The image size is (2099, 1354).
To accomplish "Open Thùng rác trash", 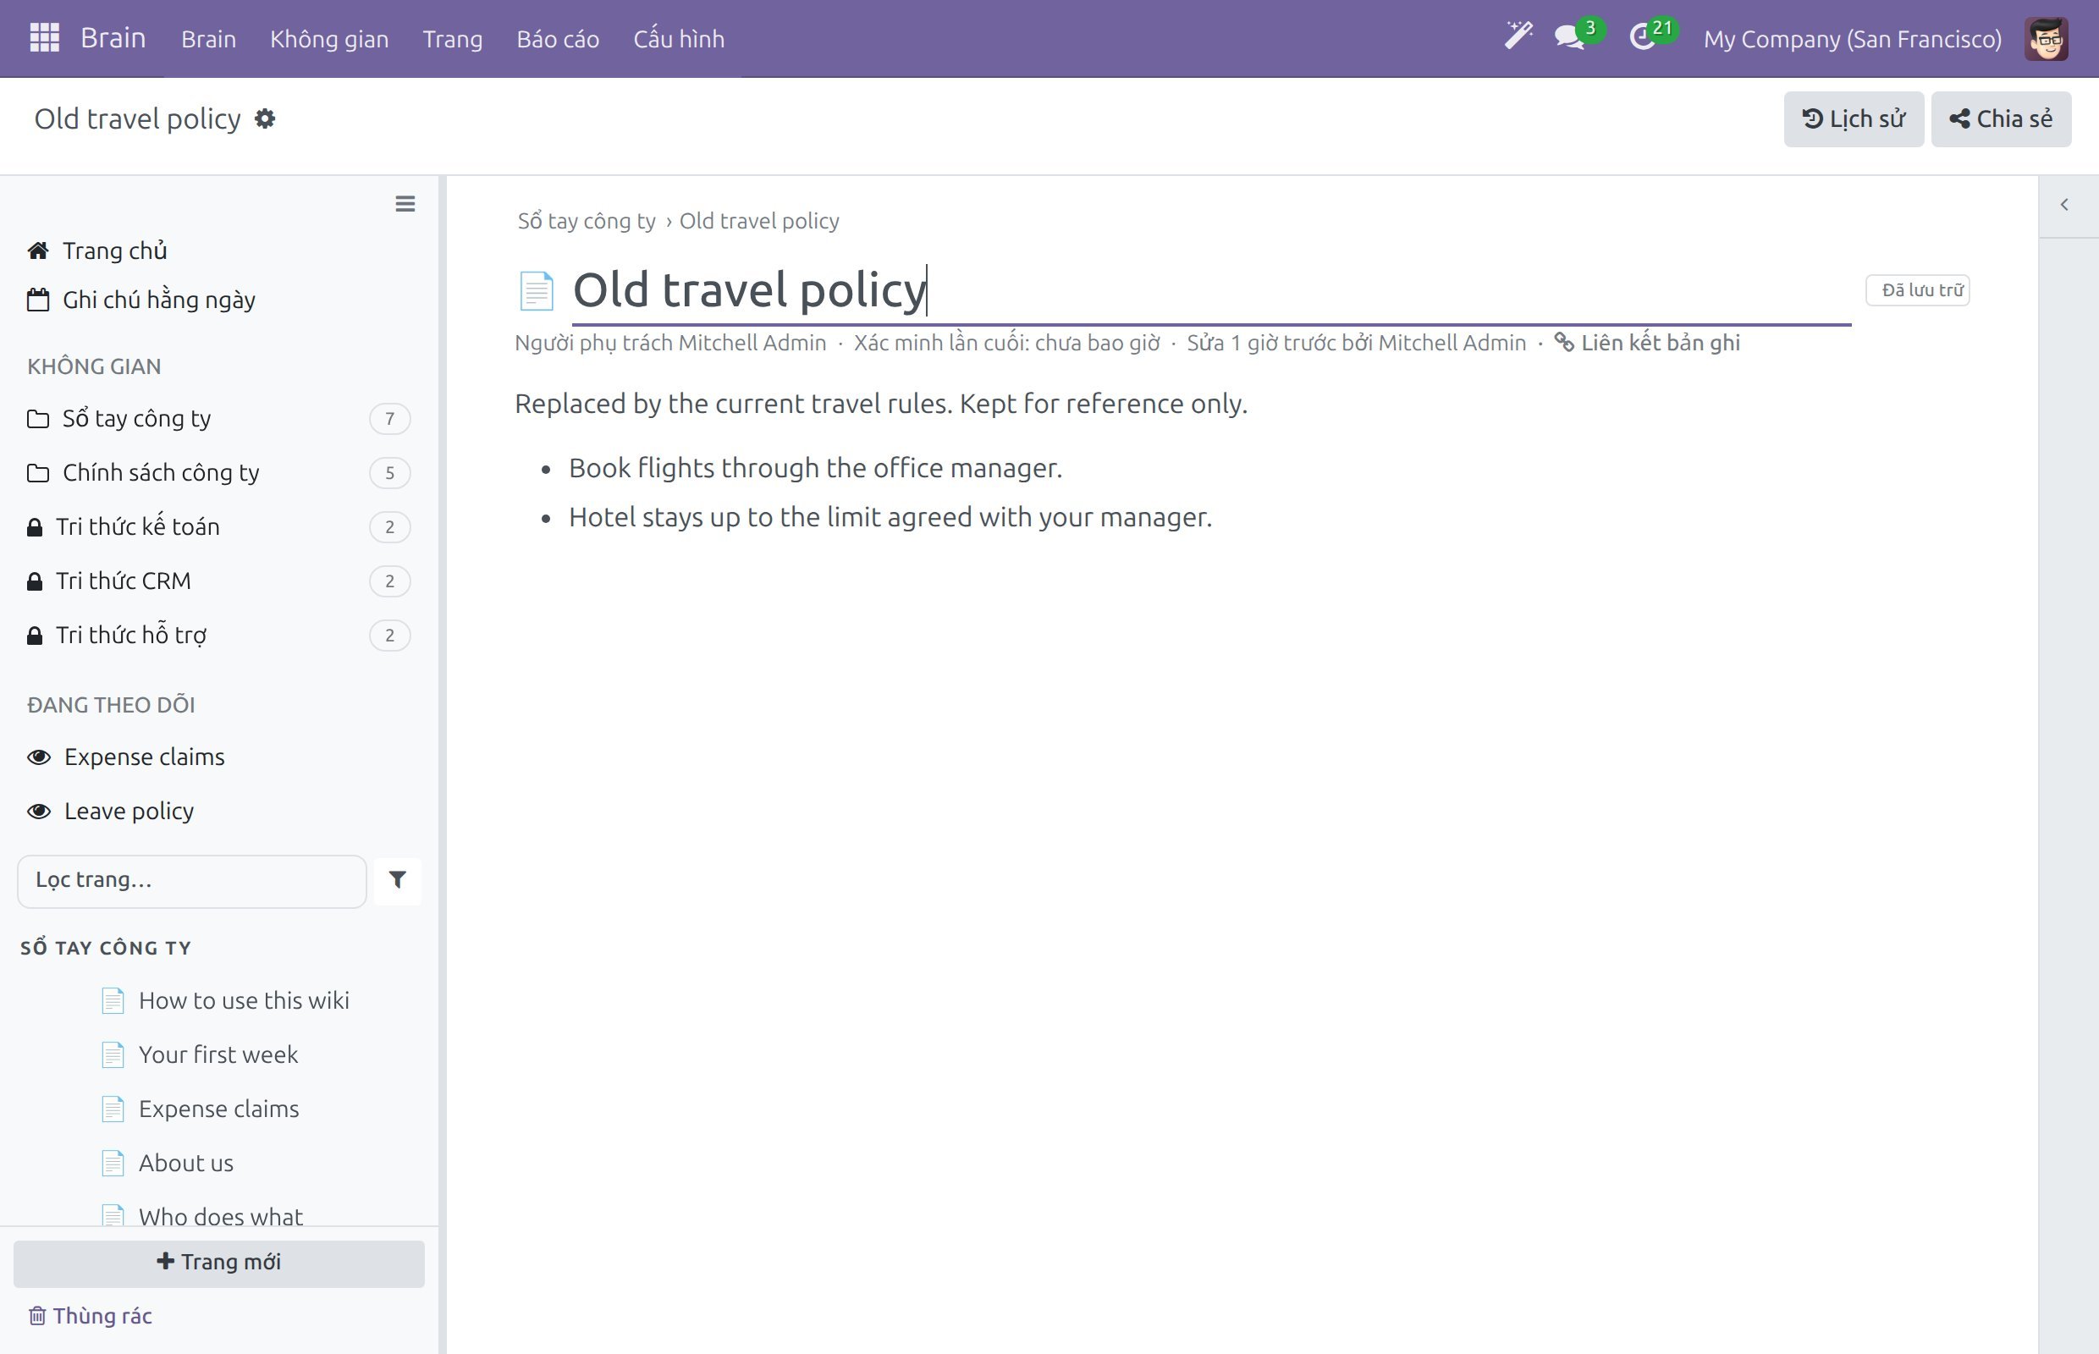I will (91, 1315).
